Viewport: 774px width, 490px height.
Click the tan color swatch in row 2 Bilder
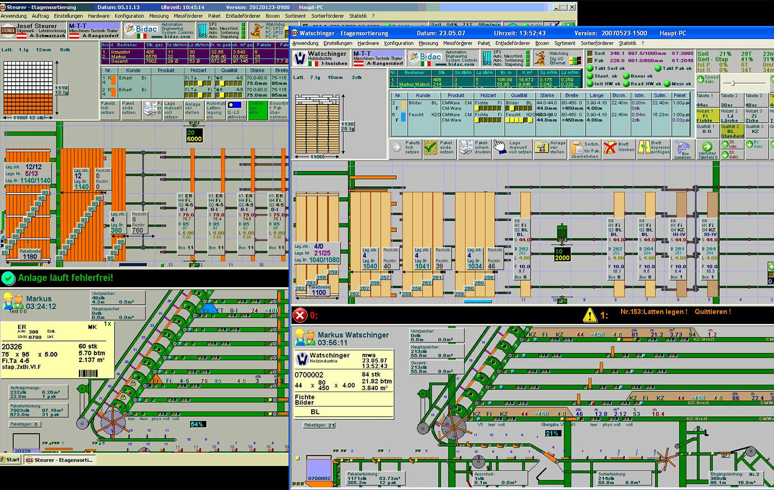tap(402, 105)
